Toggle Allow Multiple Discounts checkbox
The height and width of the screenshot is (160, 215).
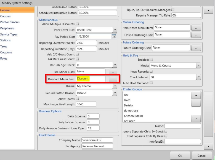pyautogui.click(x=77, y=24)
